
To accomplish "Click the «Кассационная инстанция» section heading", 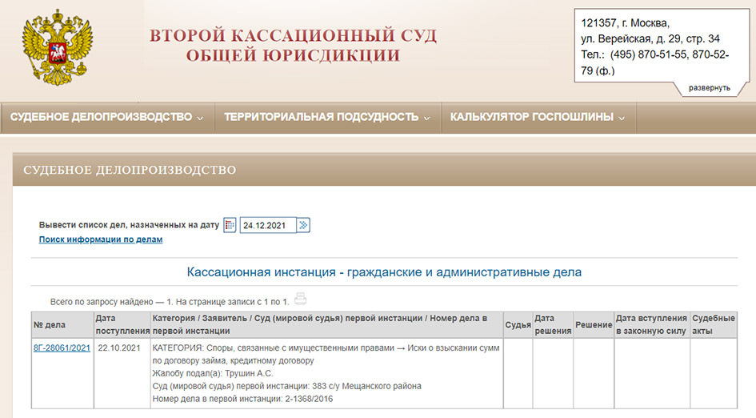I will tap(384, 272).
